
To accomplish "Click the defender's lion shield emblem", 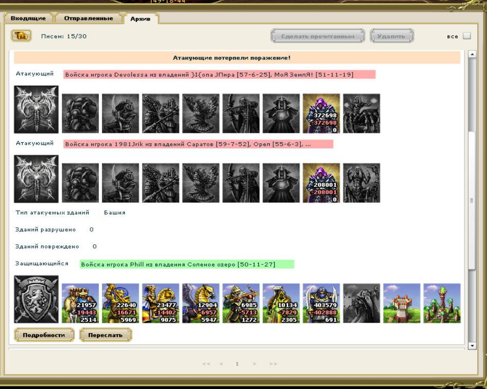I will click(x=36, y=299).
